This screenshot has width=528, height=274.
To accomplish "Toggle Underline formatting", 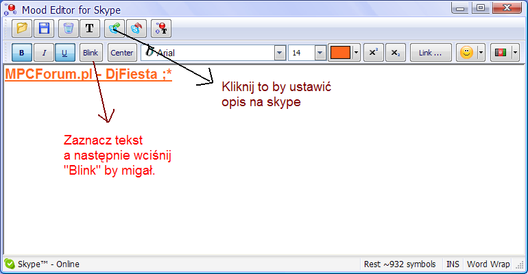I will pos(64,53).
